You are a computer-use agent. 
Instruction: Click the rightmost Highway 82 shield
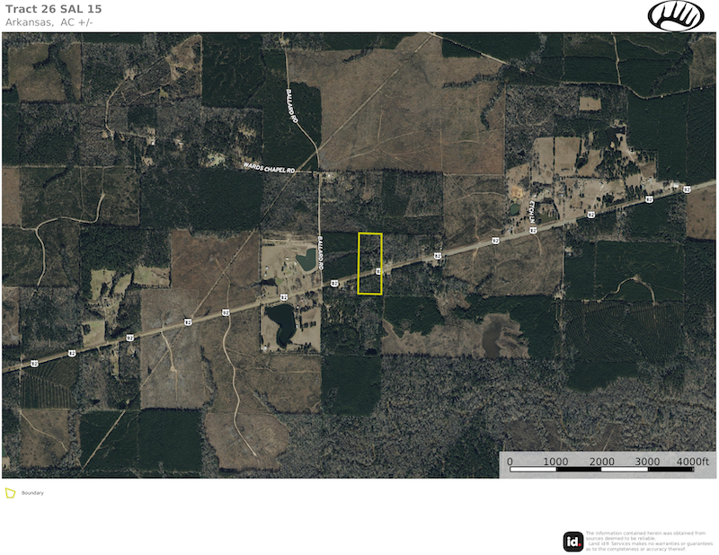[x=687, y=189]
